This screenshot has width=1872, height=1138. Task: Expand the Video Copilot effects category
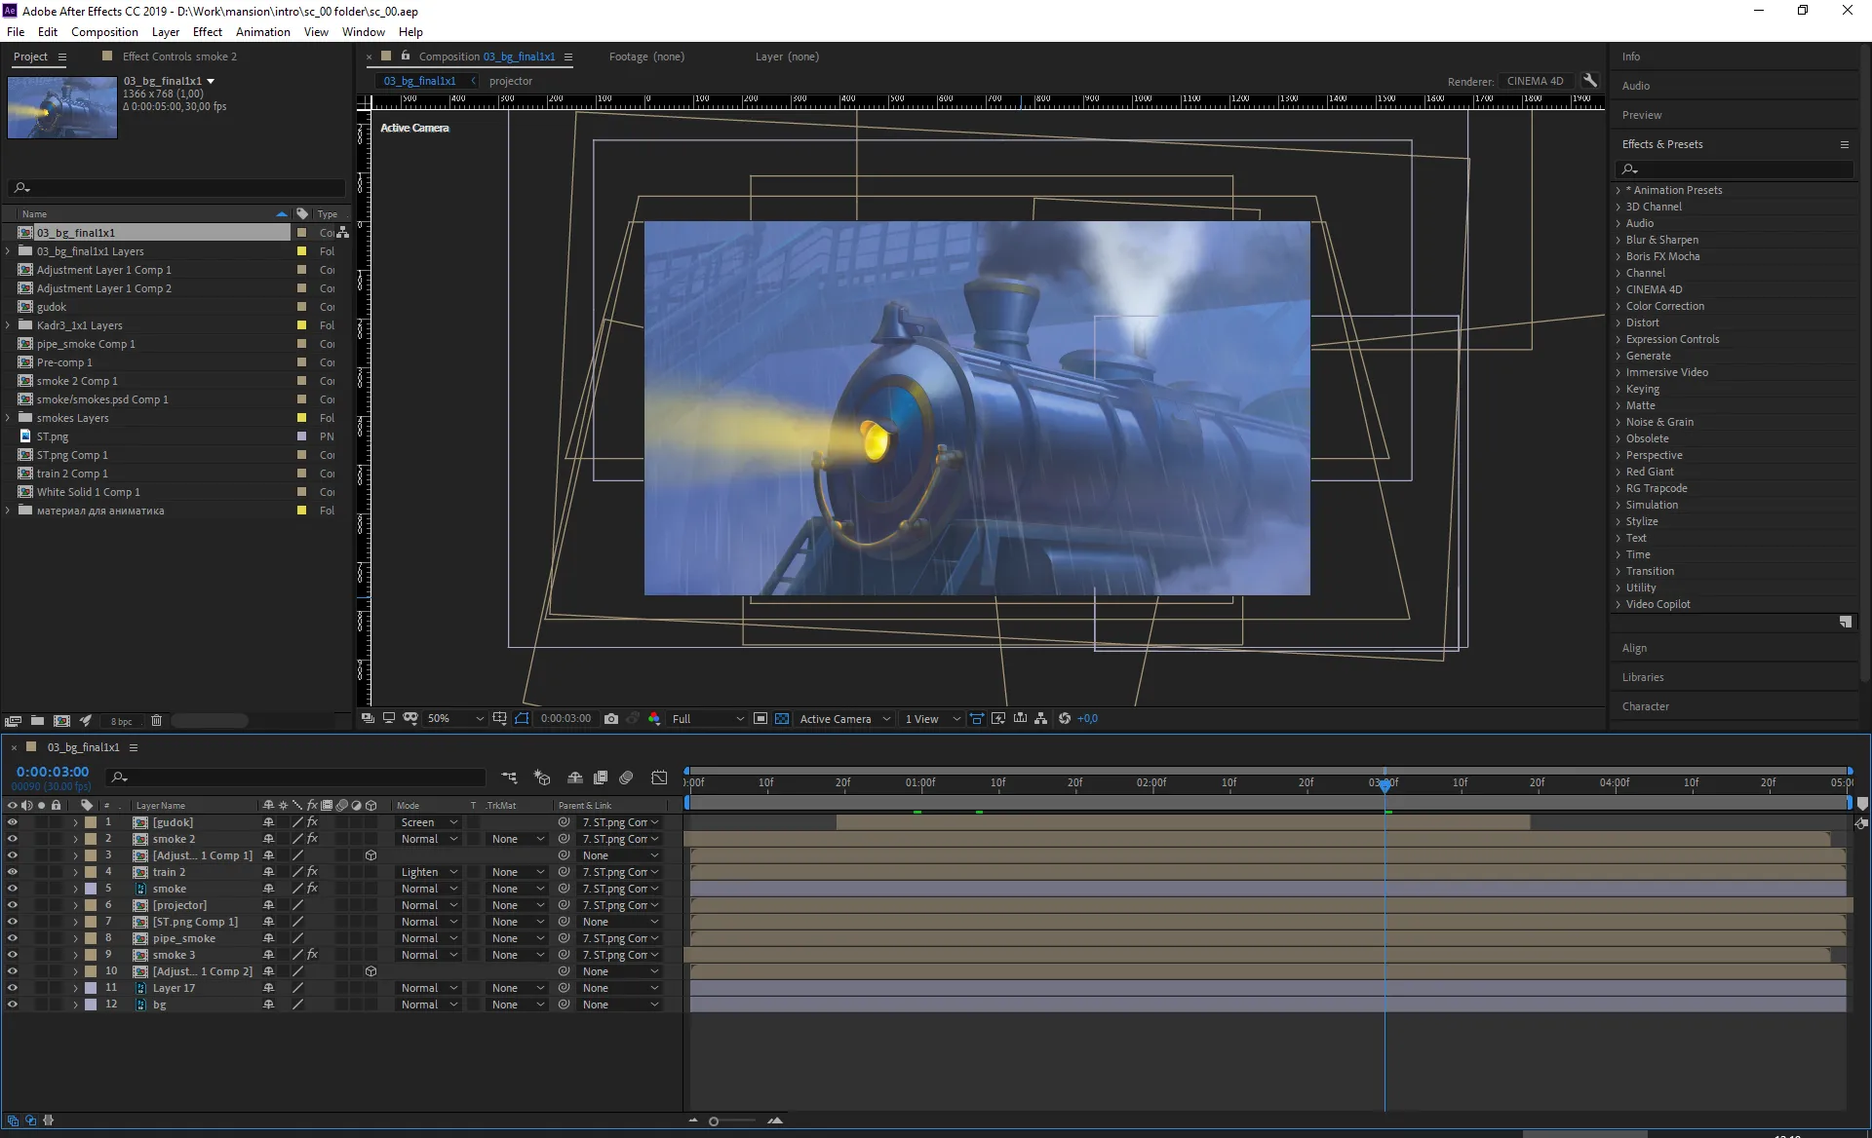point(1618,604)
